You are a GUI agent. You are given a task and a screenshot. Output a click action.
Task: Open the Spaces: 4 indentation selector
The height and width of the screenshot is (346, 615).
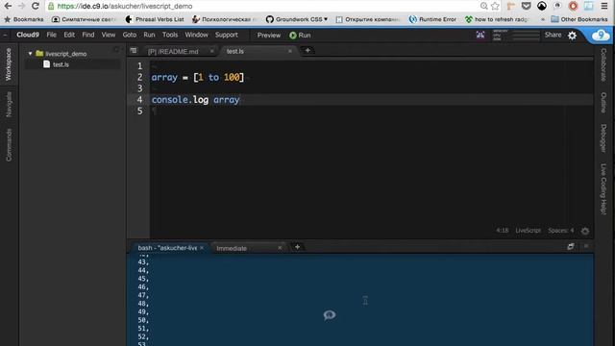pos(560,231)
